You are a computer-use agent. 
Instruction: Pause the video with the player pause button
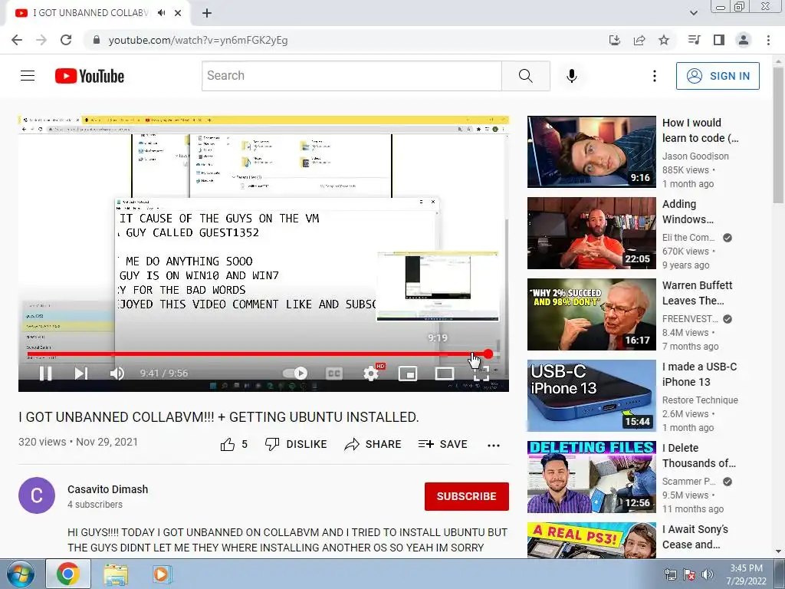45,373
